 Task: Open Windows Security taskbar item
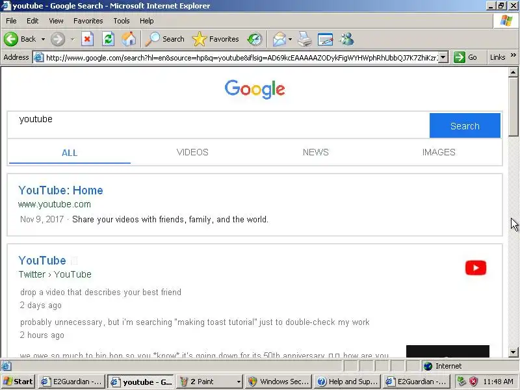(279, 382)
